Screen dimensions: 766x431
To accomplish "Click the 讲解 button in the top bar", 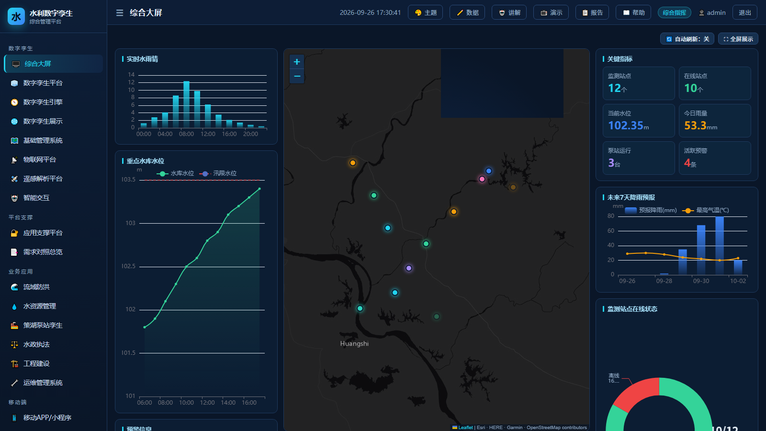I will (509, 12).
